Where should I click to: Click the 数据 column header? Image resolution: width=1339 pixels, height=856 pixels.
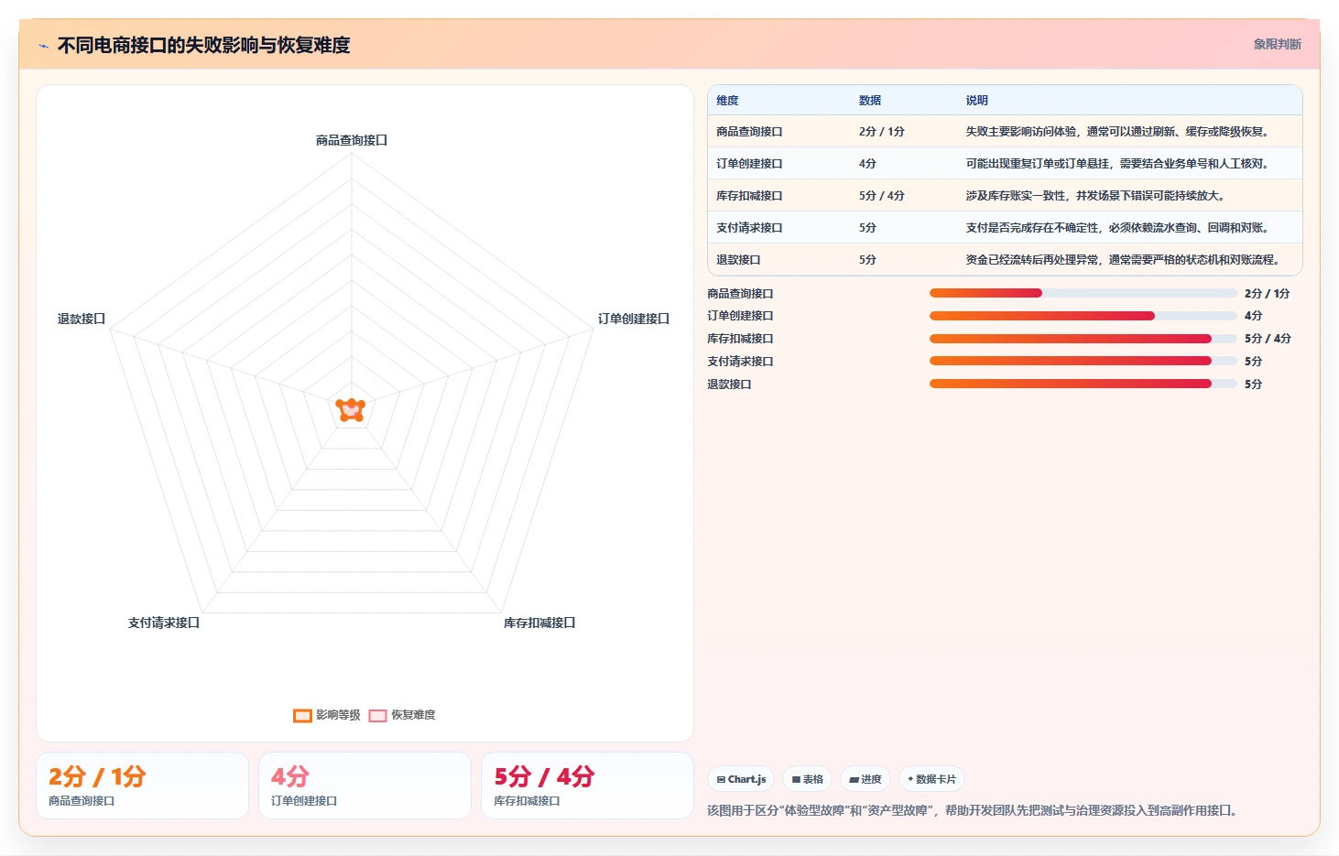[870, 101]
